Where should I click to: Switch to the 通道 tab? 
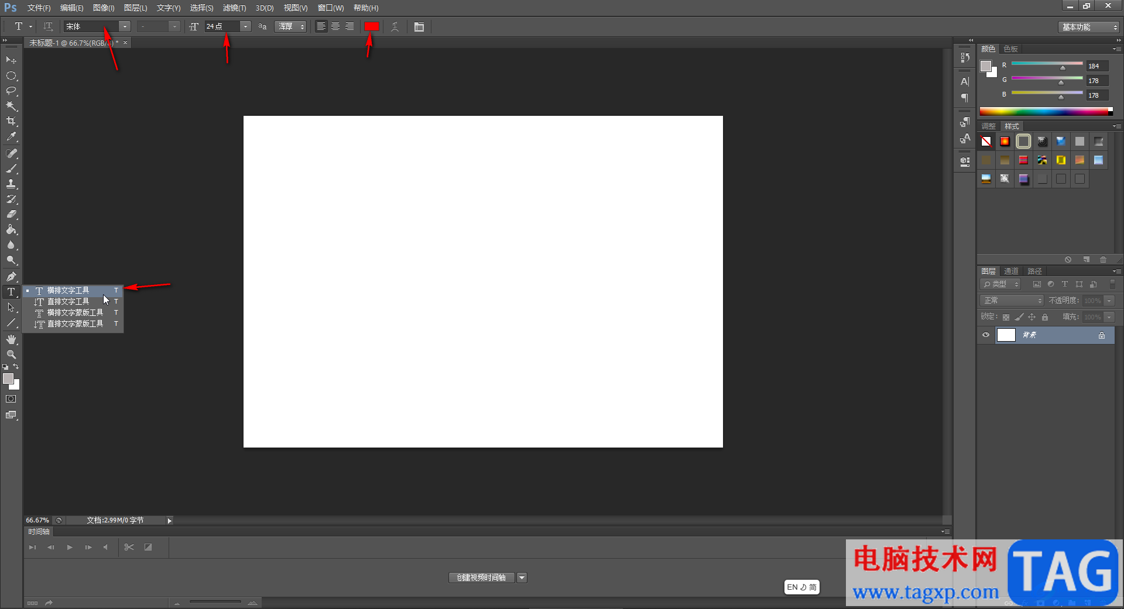pyautogui.click(x=1011, y=271)
